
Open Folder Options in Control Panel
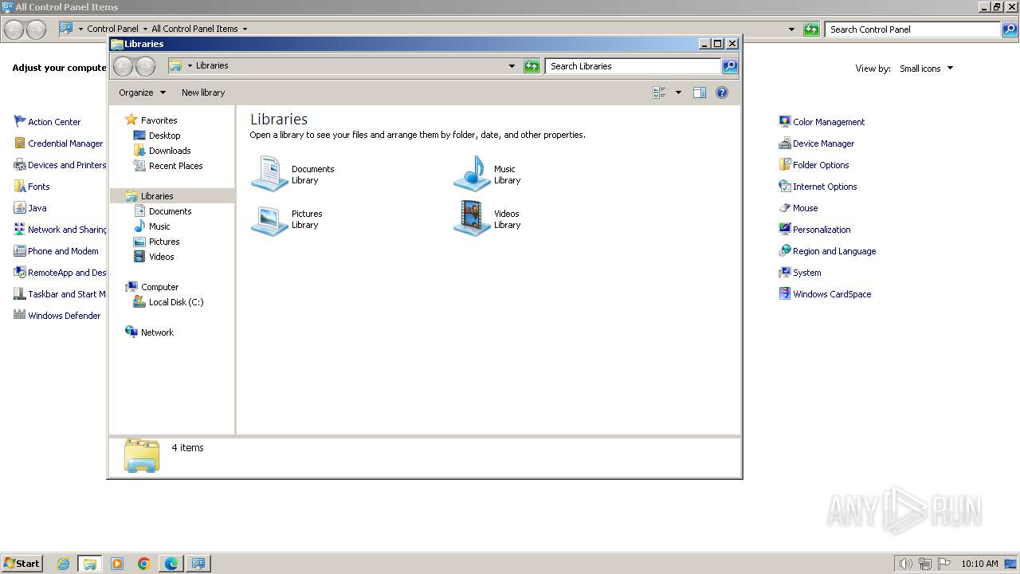pos(821,165)
